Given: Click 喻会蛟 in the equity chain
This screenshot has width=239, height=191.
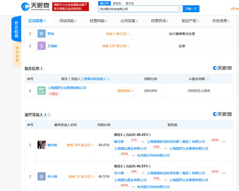Looking at the screenshot, I should pyautogui.click(x=119, y=142).
